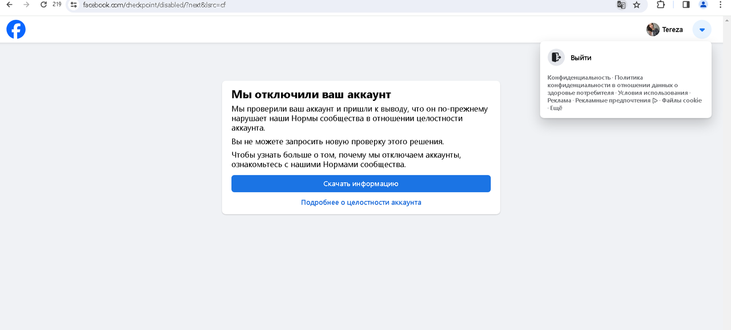This screenshot has height=330, width=731.
Task: Open the Рекламные предпочтения footer link
Action: pos(616,100)
